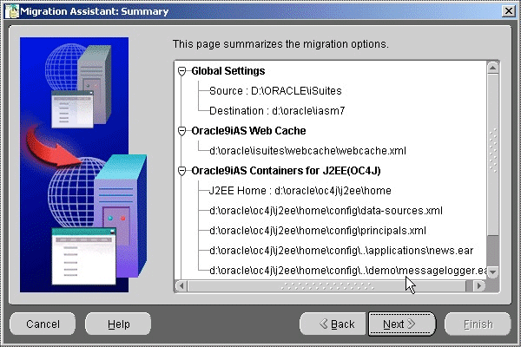Click the horizontal scrollbar thumb

click(327, 285)
